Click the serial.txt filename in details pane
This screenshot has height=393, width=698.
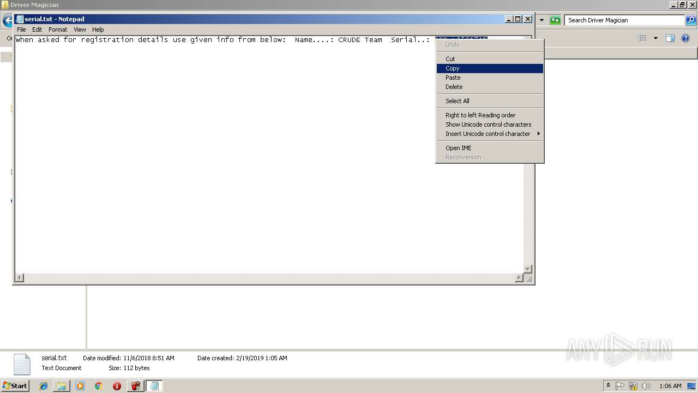click(54, 358)
